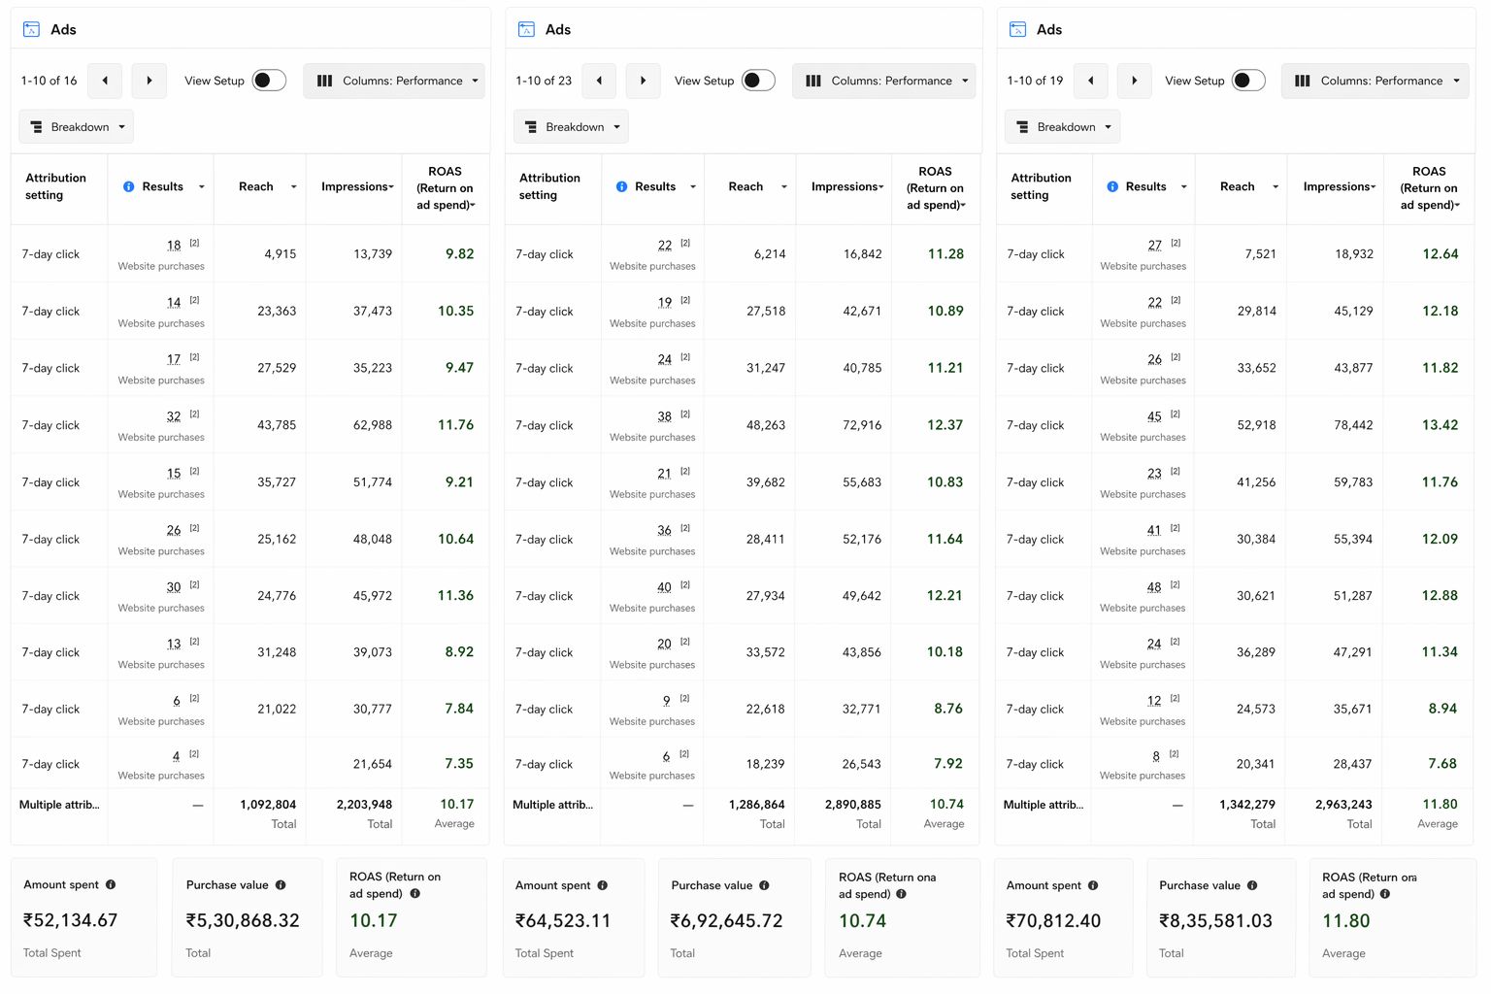Go to previous page in the 1-10 of 19 panel
Screen dimensions: 1491x994
pos(1090,81)
